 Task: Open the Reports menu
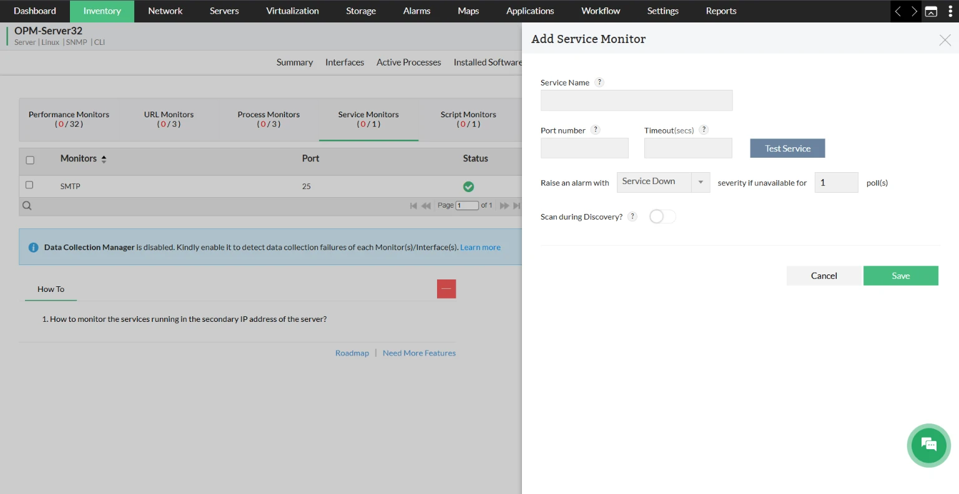721,11
